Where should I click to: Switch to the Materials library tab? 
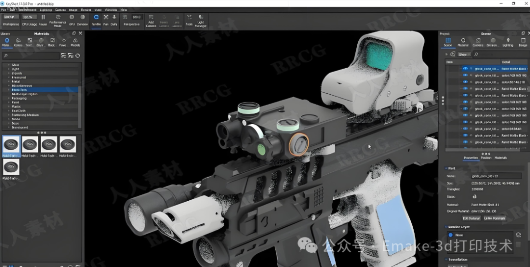pyautogui.click(x=6, y=42)
